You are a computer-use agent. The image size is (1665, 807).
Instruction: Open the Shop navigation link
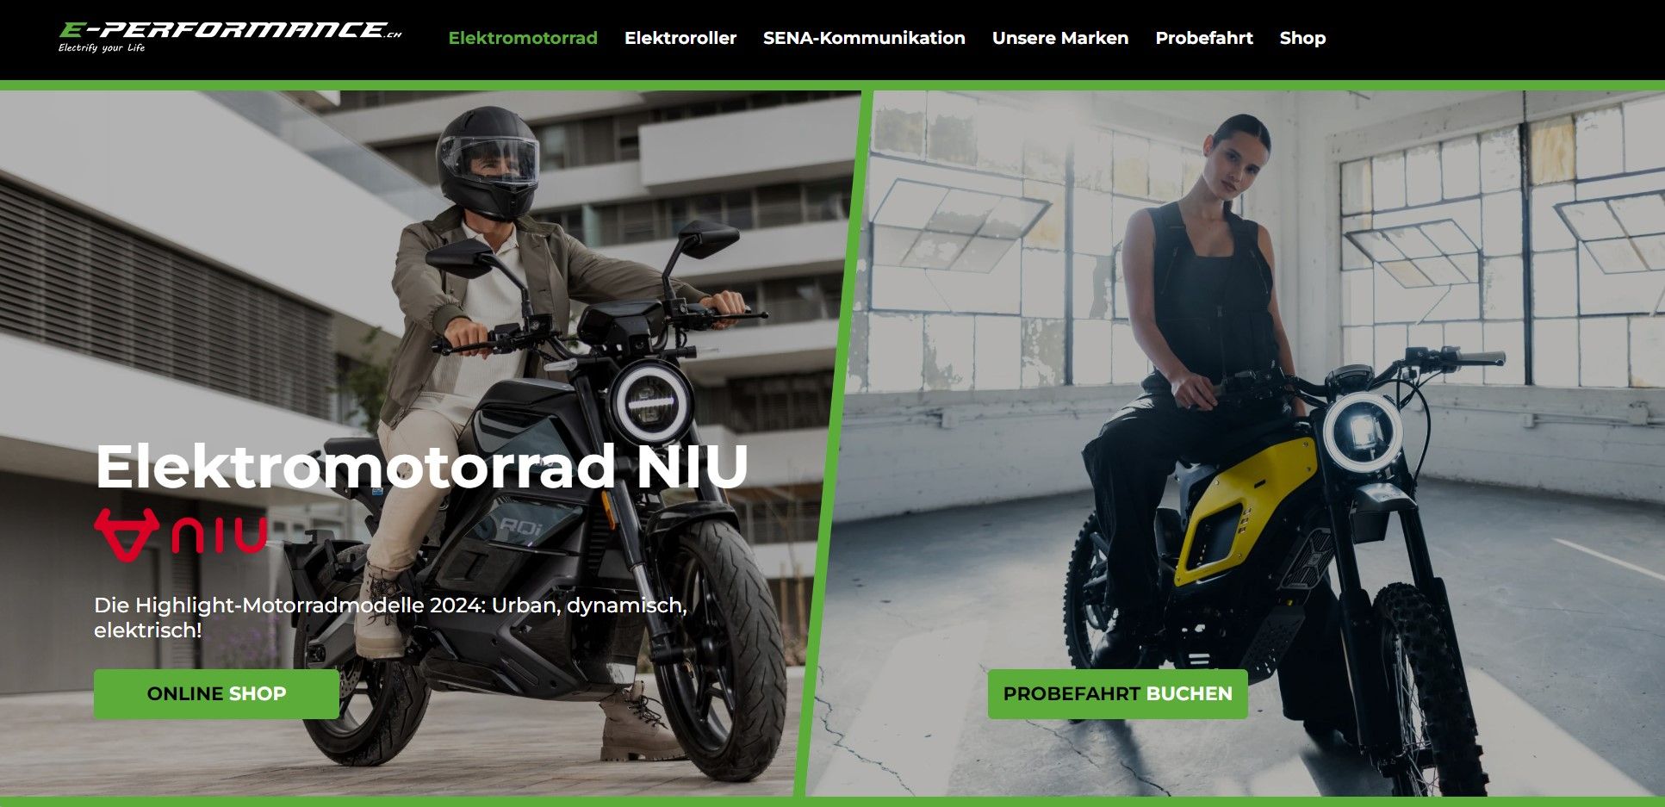pyautogui.click(x=1302, y=38)
